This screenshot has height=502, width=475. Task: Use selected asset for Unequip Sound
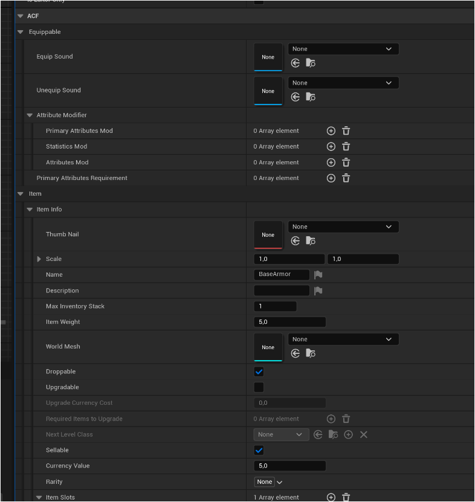click(296, 97)
